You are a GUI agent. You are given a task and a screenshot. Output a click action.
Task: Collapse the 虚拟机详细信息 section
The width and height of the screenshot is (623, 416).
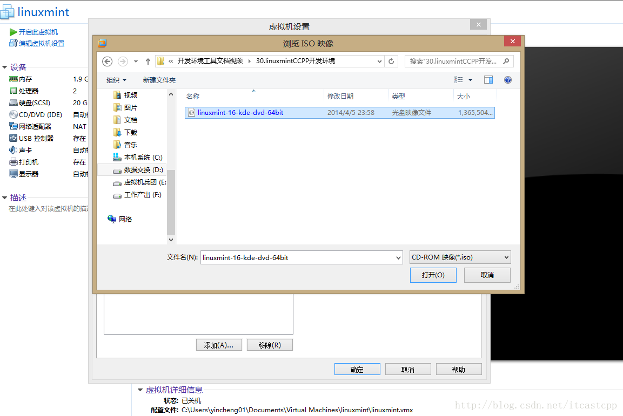140,390
